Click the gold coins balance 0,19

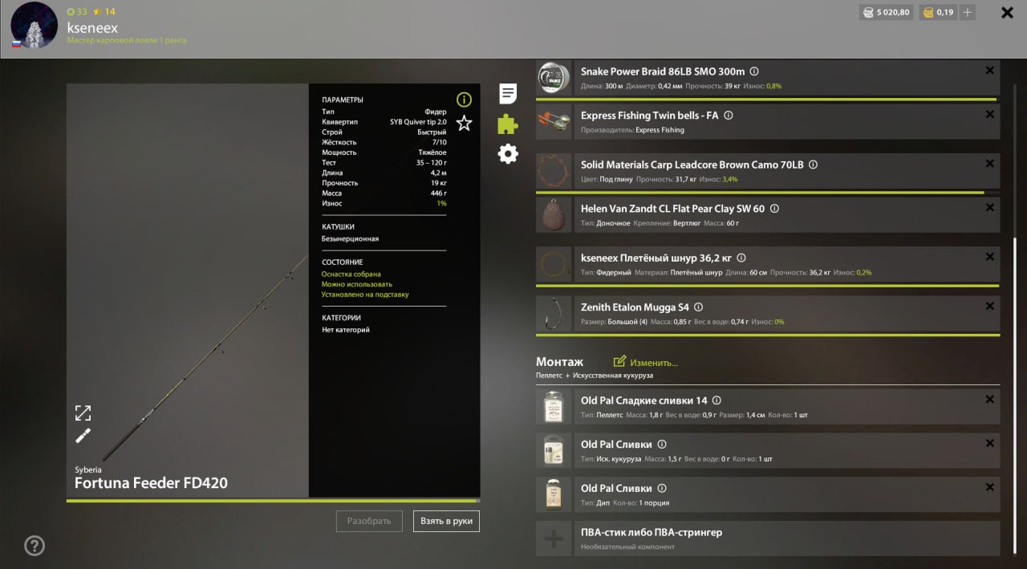[938, 12]
